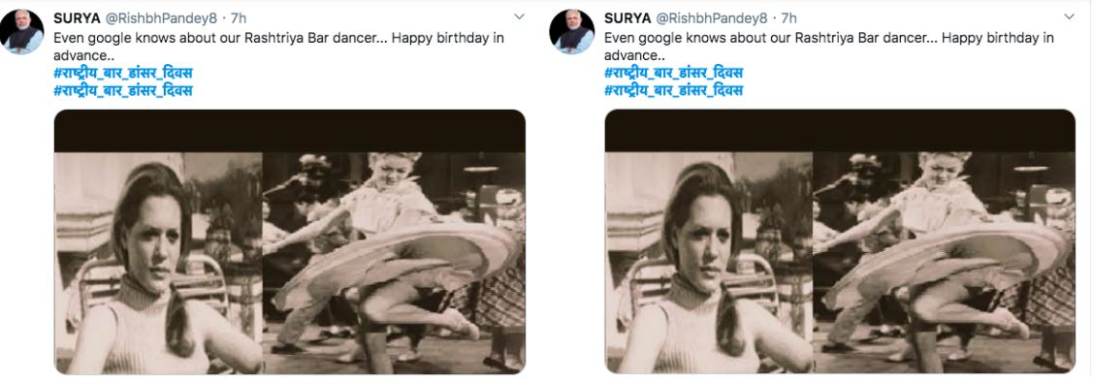Open the right tweet's profile avatar
The height and width of the screenshot is (384, 1093).
[x=571, y=31]
